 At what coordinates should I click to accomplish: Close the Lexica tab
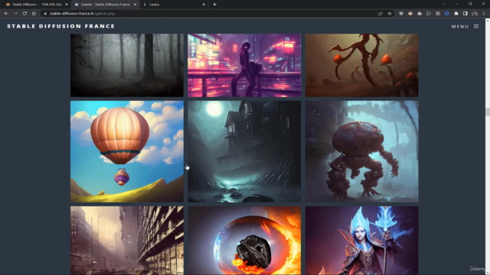pos(204,5)
